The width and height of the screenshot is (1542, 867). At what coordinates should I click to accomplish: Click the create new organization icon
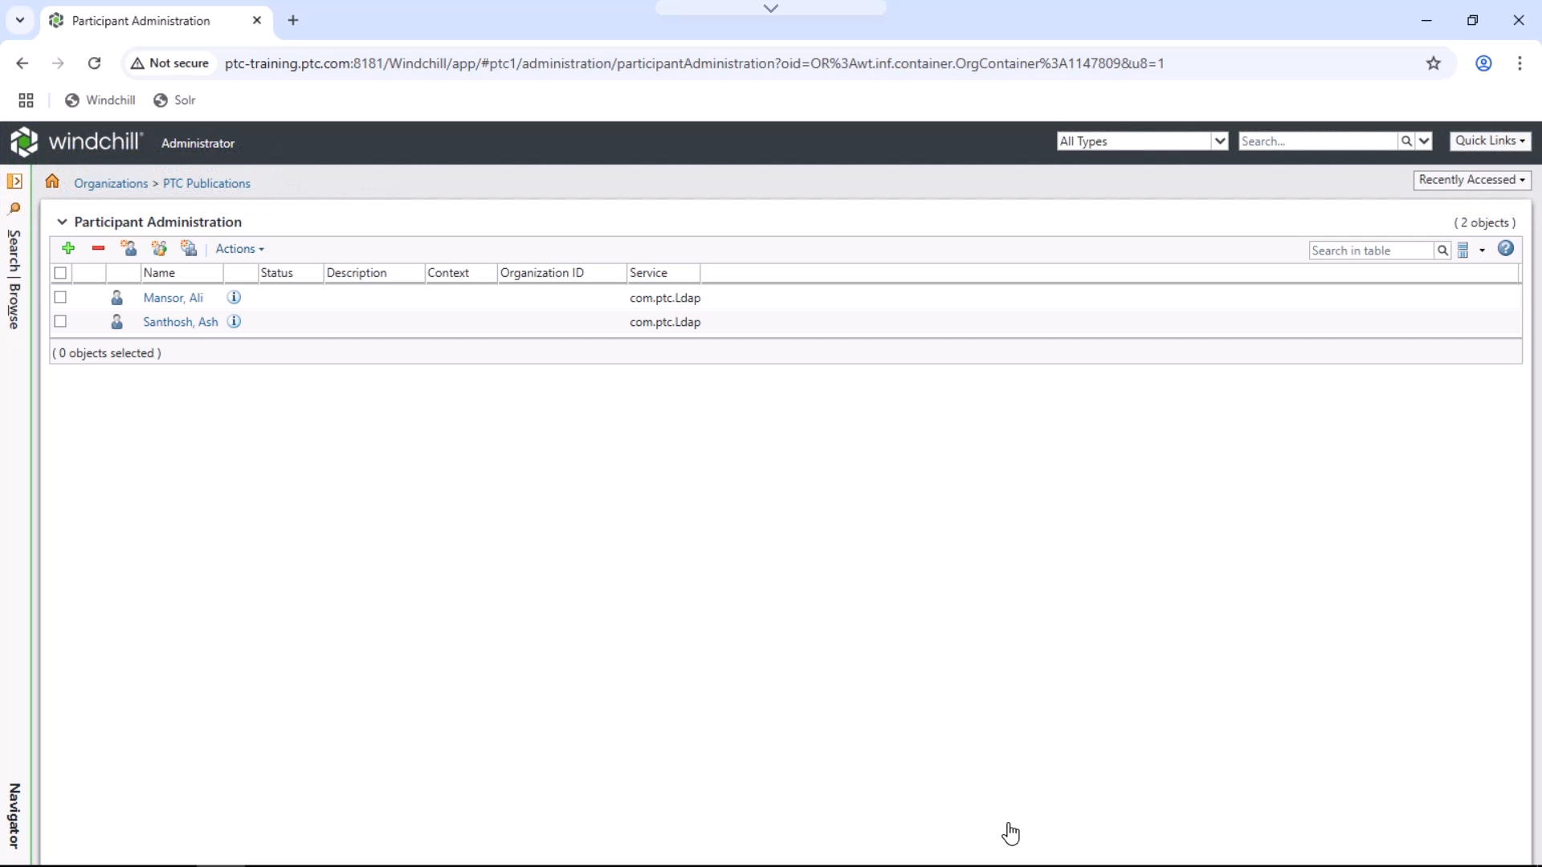pyautogui.click(x=189, y=249)
